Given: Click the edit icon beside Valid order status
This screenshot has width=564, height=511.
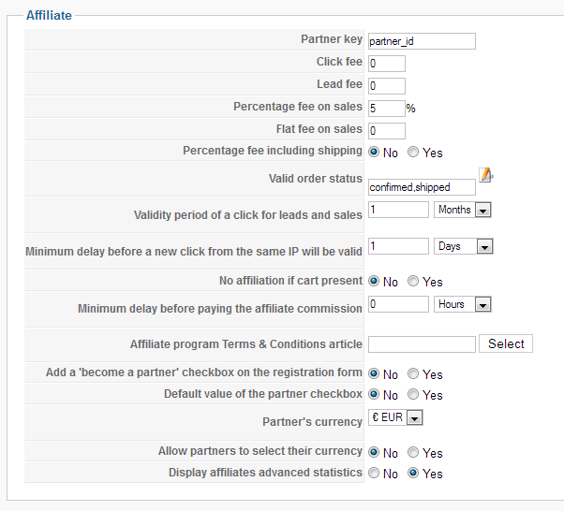Looking at the screenshot, I should (485, 175).
